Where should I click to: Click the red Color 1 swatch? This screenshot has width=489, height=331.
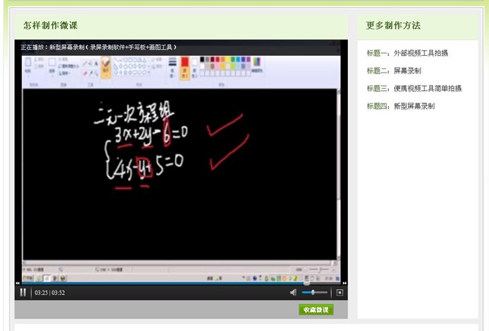point(185,64)
